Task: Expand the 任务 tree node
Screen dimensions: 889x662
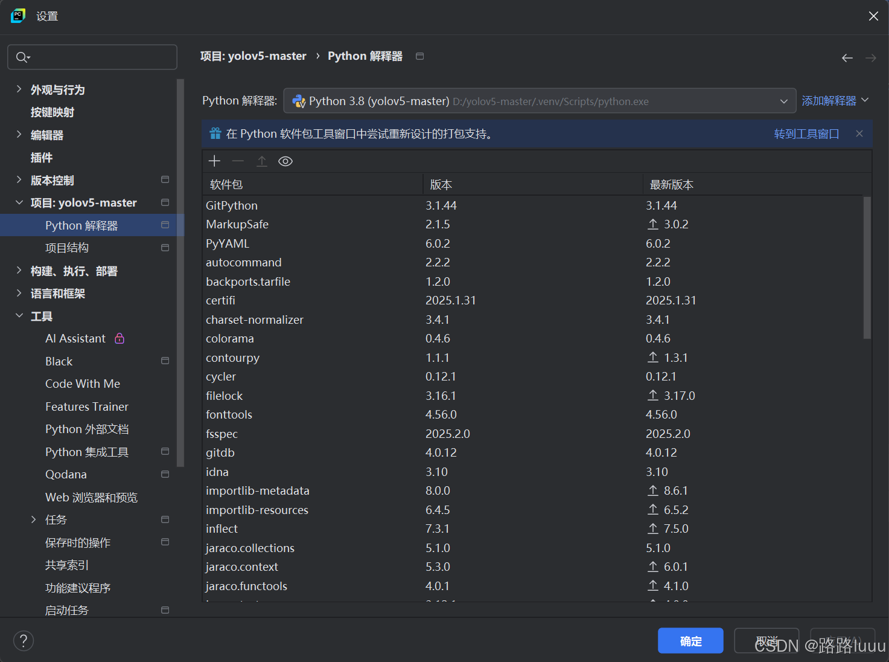Action: pos(33,519)
